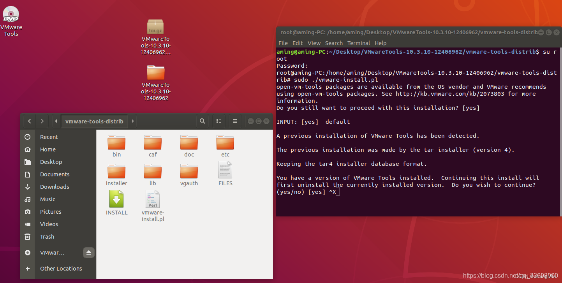Open the bin folder

(116, 146)
